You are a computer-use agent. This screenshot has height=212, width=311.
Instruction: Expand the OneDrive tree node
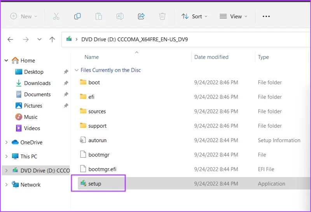click(x=6, y=142)
